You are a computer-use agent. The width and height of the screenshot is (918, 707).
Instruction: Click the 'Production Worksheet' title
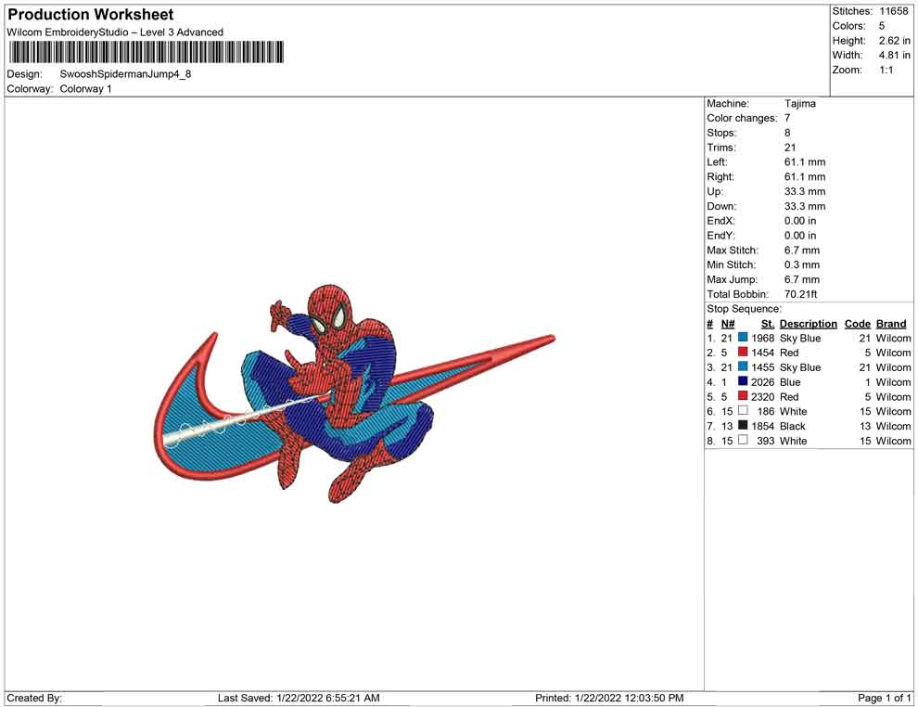91,15
